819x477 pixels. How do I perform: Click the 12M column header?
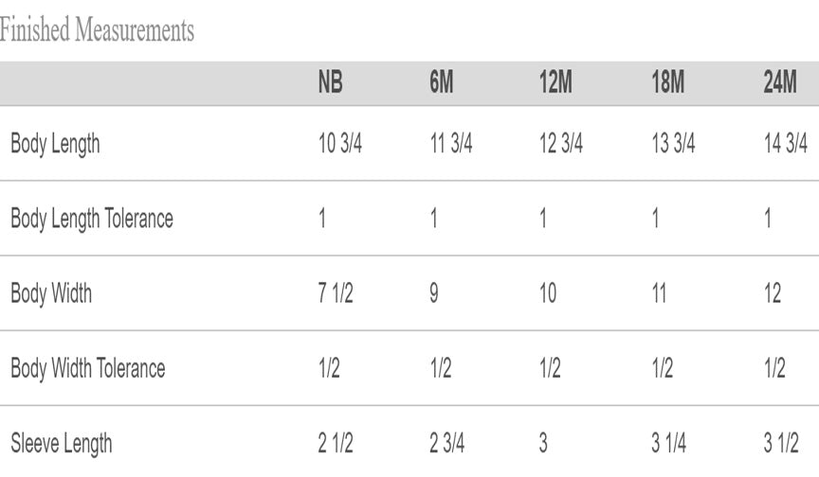(555, 82)
